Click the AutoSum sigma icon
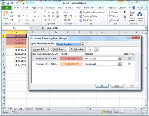This screenshot has width=149, height=116. pyautogui.click(x=125, y=12)
